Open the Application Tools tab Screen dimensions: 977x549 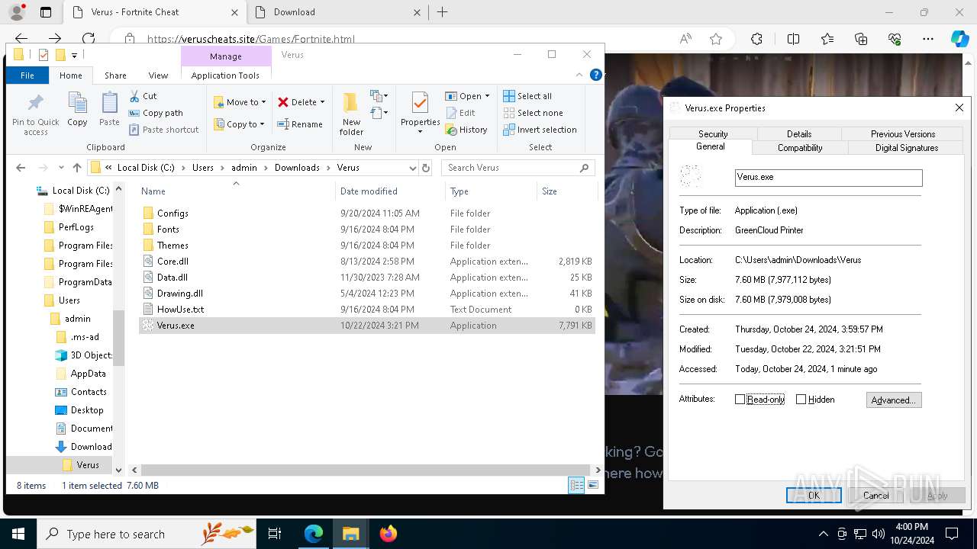(225, 75)
